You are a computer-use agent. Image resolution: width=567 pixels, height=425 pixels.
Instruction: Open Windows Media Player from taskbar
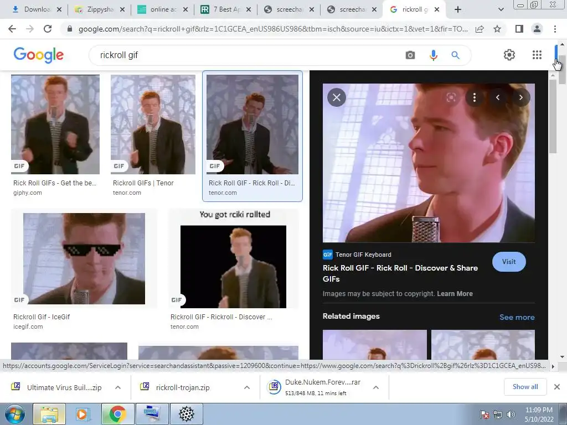(83, 414)
